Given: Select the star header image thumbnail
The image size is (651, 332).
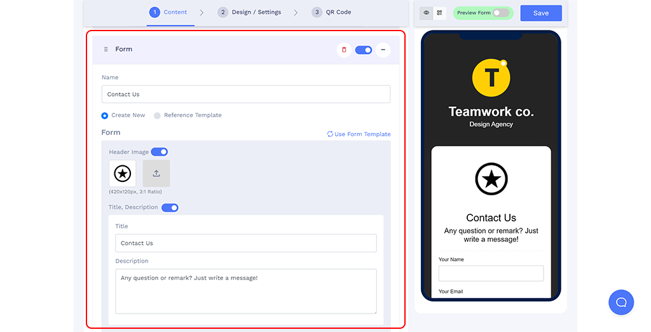Looking at the screenshot, I should coord(122,173).
